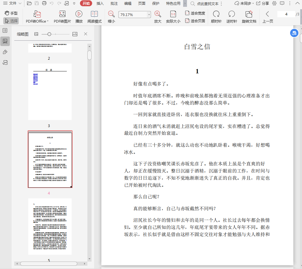Select page 3 目录 thumbnail
This screenshot has width=302, height=269.
(x=50, y=92)
